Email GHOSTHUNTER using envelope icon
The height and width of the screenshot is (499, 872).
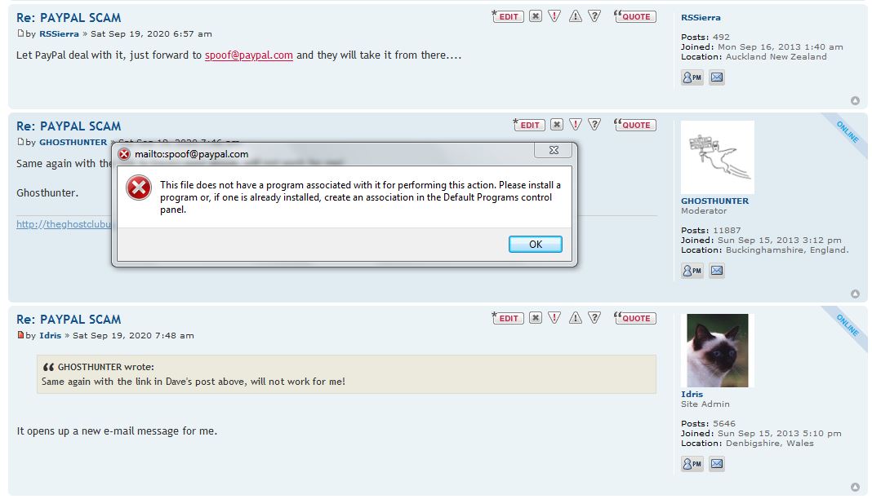pos(717,271)
